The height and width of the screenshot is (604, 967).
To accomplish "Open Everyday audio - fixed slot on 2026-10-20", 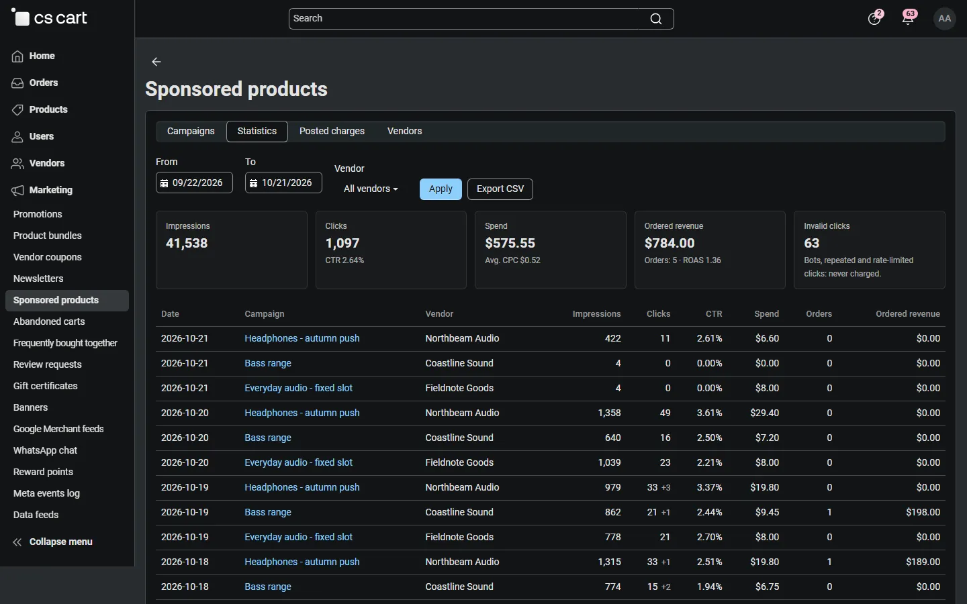I will 298,462.
